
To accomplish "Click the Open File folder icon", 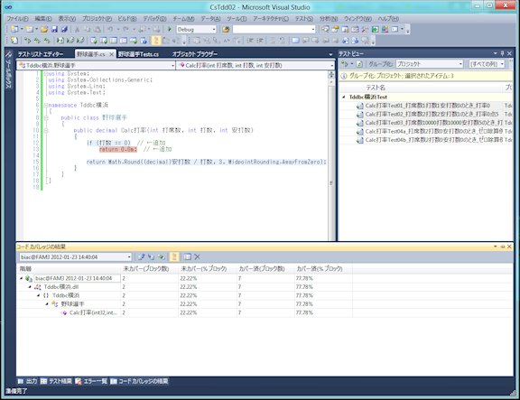I will (x=44, y=29).
